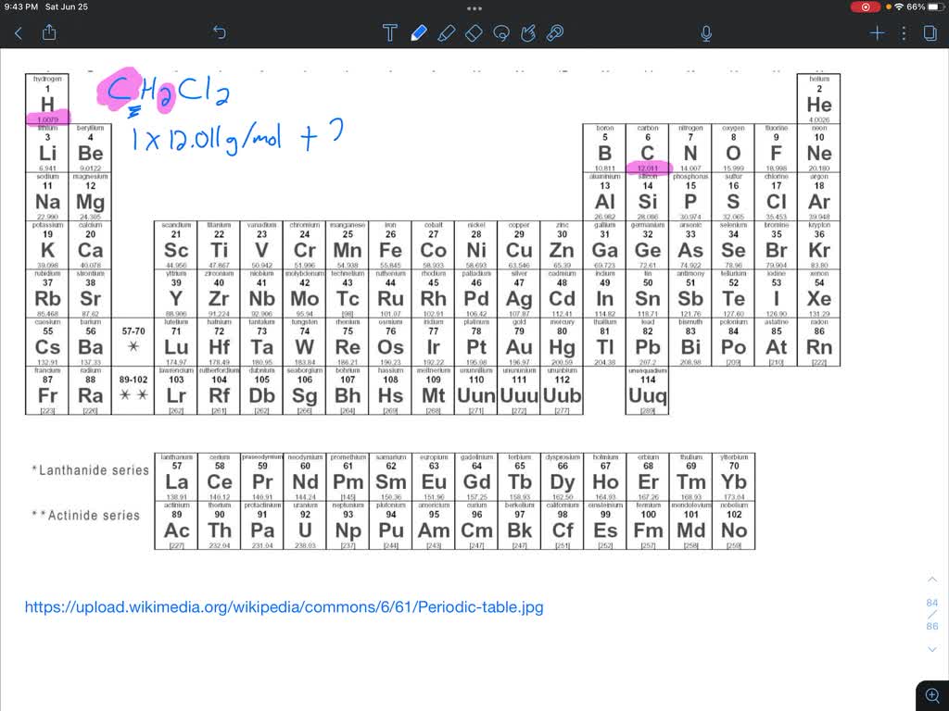
Task: Tap the 84/86 page number indicator
Action: point(932,614)
